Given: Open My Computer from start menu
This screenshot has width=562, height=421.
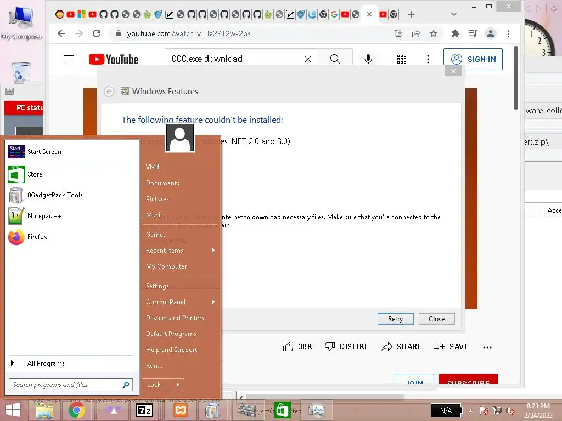Looking at the screenshot, I should pyautogui.click(x=166, y=266).
